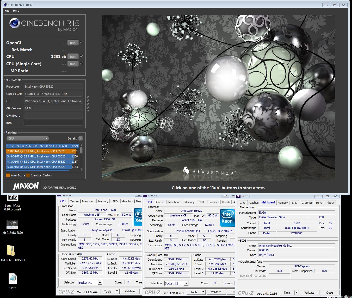Open the Socket #1 selection dropdown
This screenshot has width=352, height=298.
pyautogui.click(x=90, y=282)
